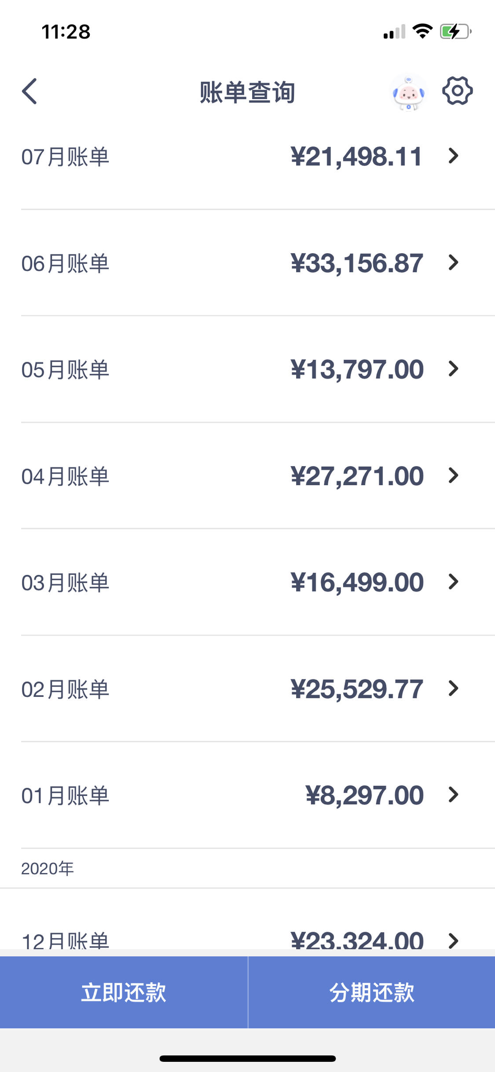Tap the cellular signal bars icon

394,32
